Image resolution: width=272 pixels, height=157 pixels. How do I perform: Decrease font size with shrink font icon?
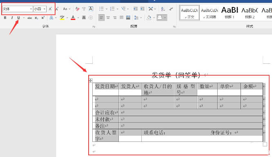pyautogui.click(x=57, y=9)
